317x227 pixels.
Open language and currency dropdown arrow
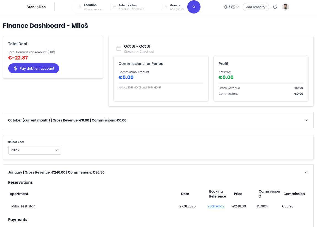coord(238,7)
